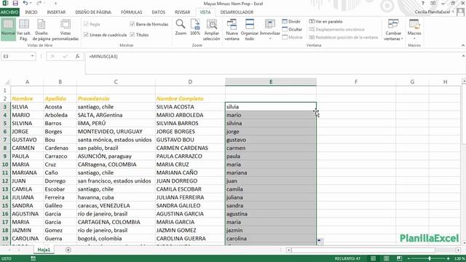
Task: Click the Excel Help question mark
Action: 423,3
